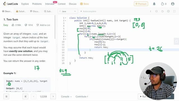Click the panel divider drag handle
Viewport: 179px width, 101px height.
(x=57, y=49)
